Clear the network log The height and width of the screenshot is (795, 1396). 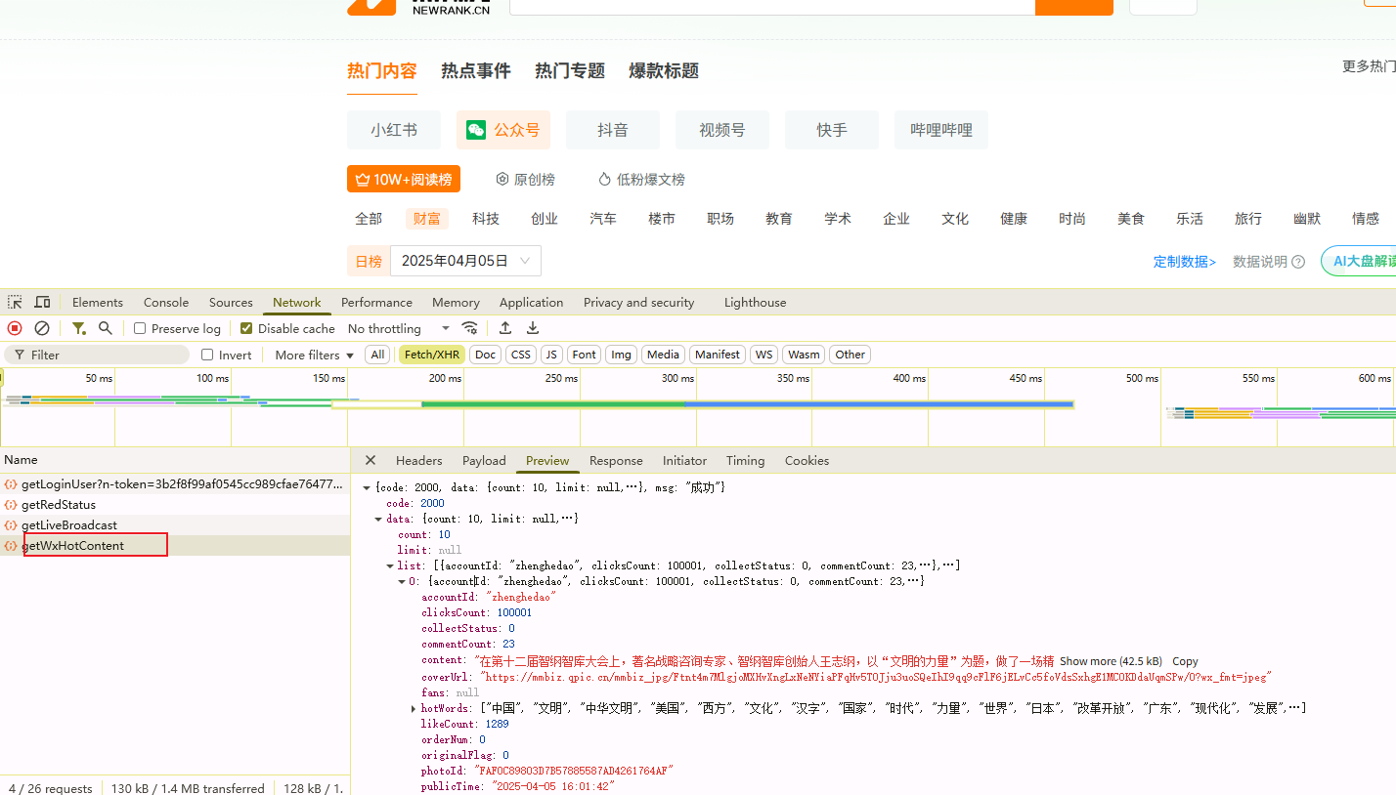point(42,328)
